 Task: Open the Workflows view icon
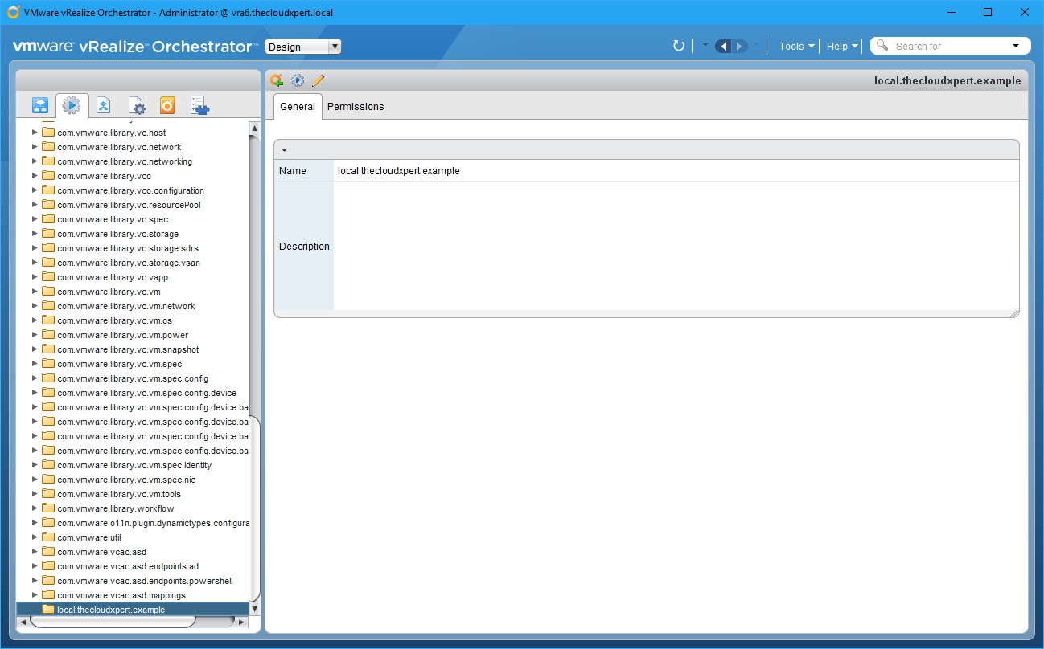coord(40,105)
